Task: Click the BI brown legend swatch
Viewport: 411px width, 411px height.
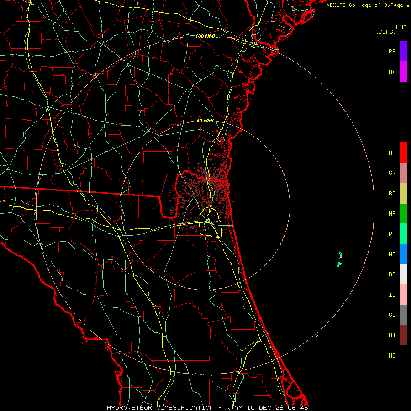Action: point(403,335)
